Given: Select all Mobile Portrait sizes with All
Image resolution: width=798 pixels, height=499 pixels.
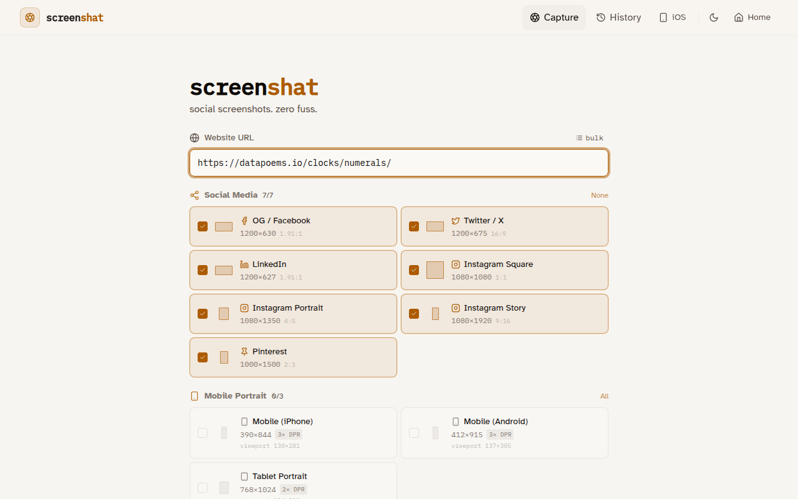Looking at the screenshot, I should [x=604, y=396].
